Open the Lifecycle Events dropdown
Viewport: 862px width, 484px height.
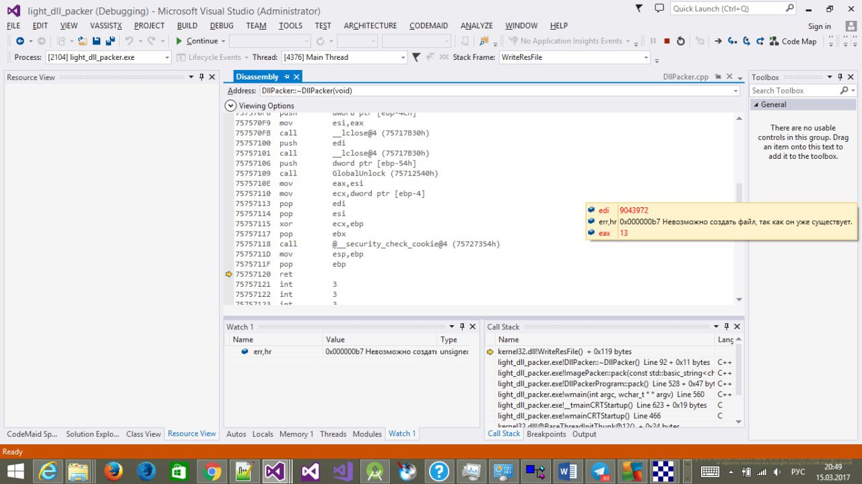tap(246, 57)
